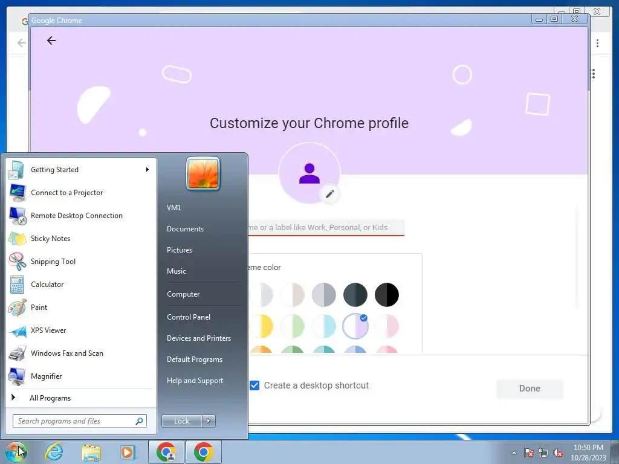Open Documents from Start menu
This screenshot has width=619, height=464.
point(185,229)
